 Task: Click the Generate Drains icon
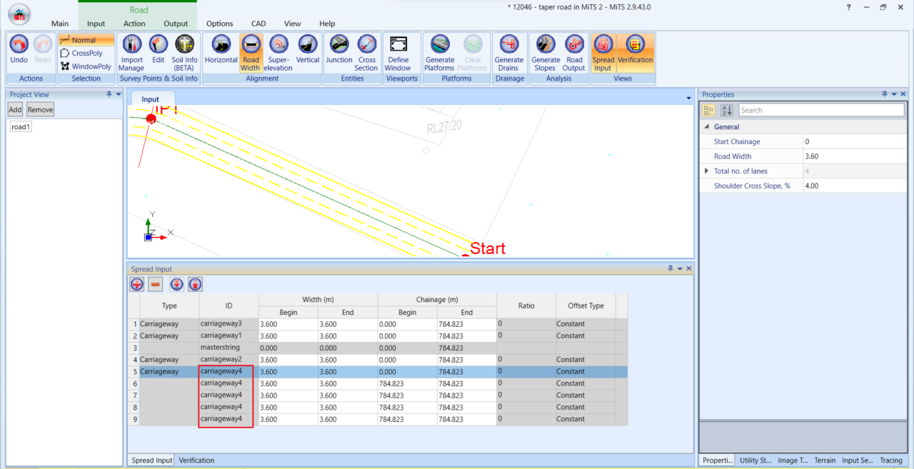click(x=509, y=52)
